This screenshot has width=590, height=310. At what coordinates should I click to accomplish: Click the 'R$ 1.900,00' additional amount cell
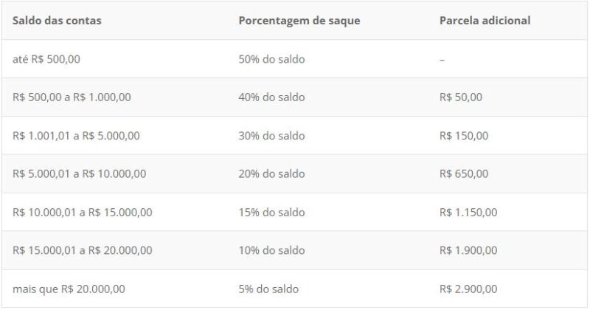[468, 250]
